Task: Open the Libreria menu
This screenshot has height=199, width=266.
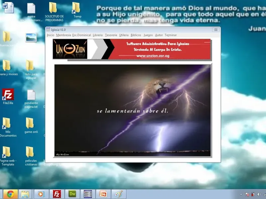Action: tap(98, 35)
